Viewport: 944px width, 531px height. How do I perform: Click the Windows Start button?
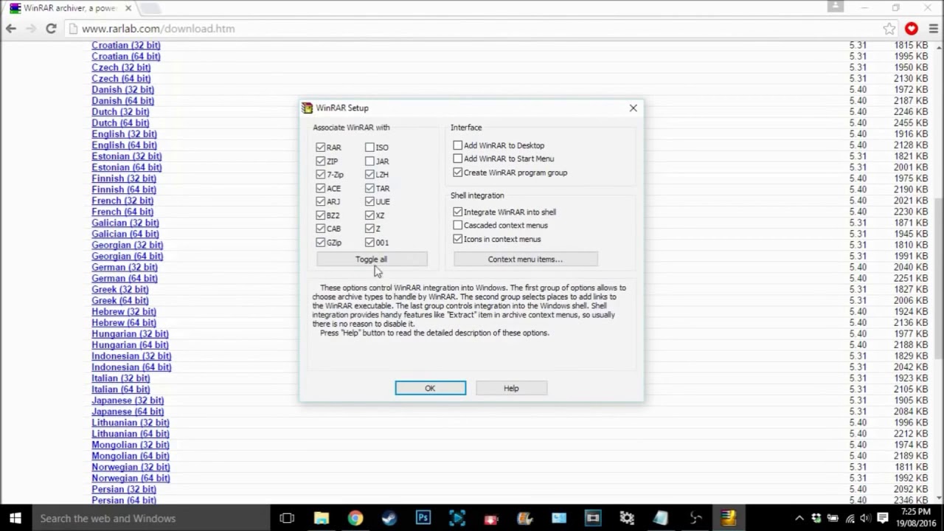point(15,518)
